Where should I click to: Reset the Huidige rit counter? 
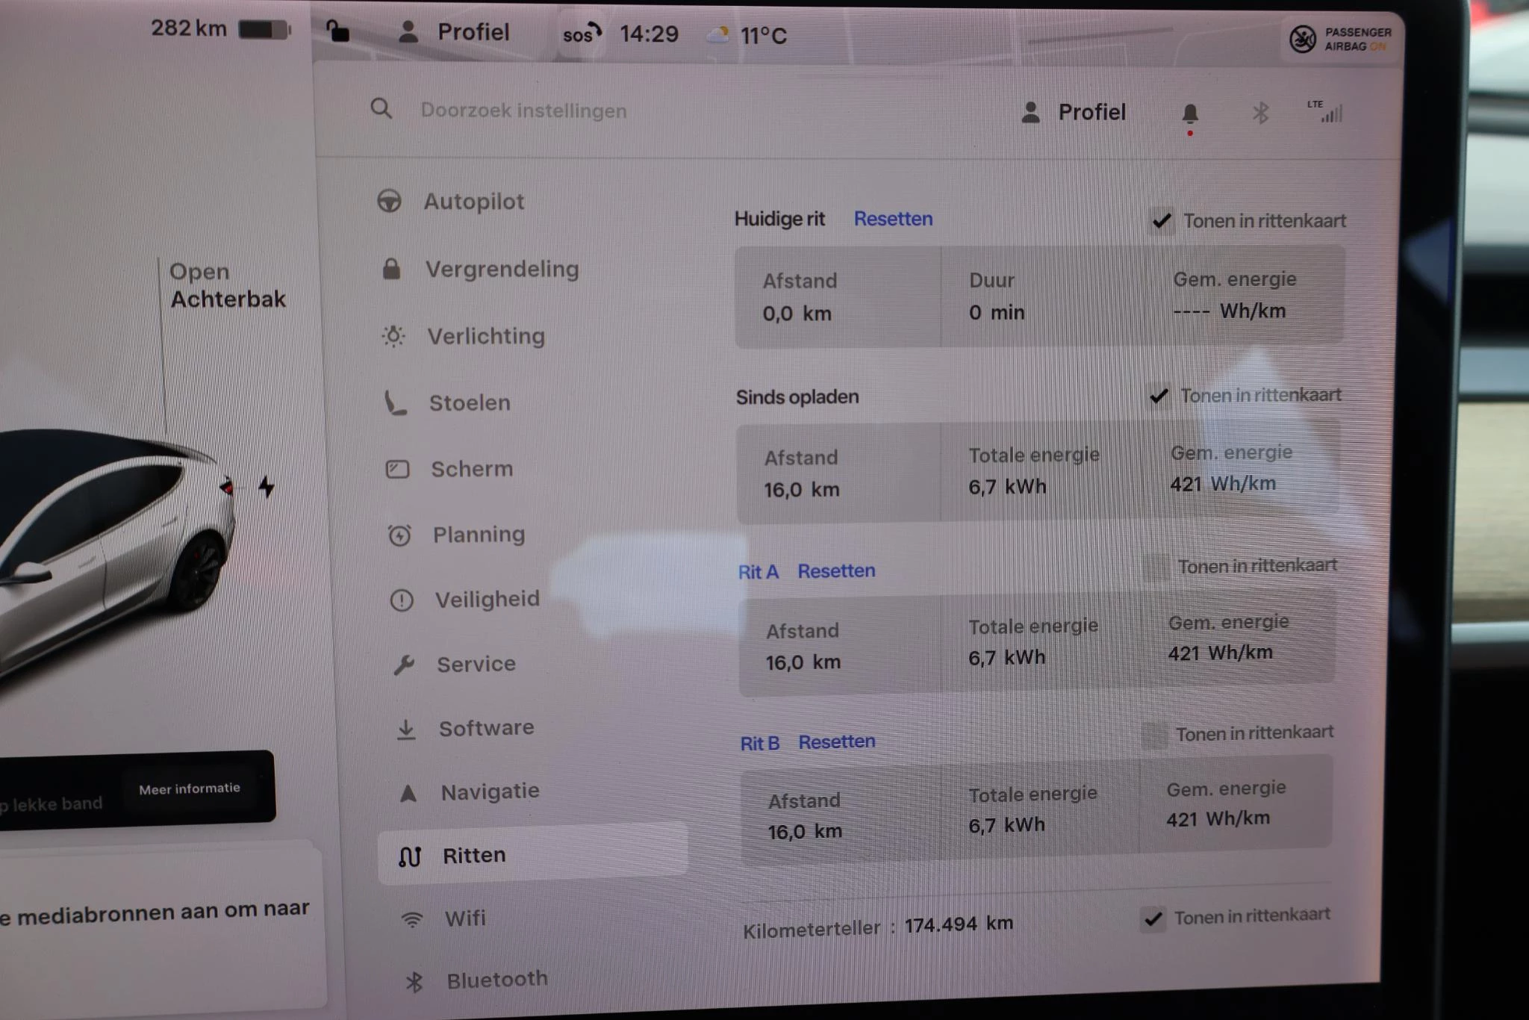tap(893, 219)
